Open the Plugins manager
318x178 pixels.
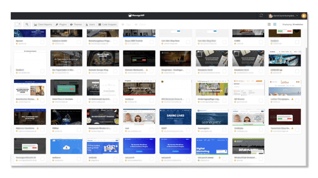click(x=61, y=24)
